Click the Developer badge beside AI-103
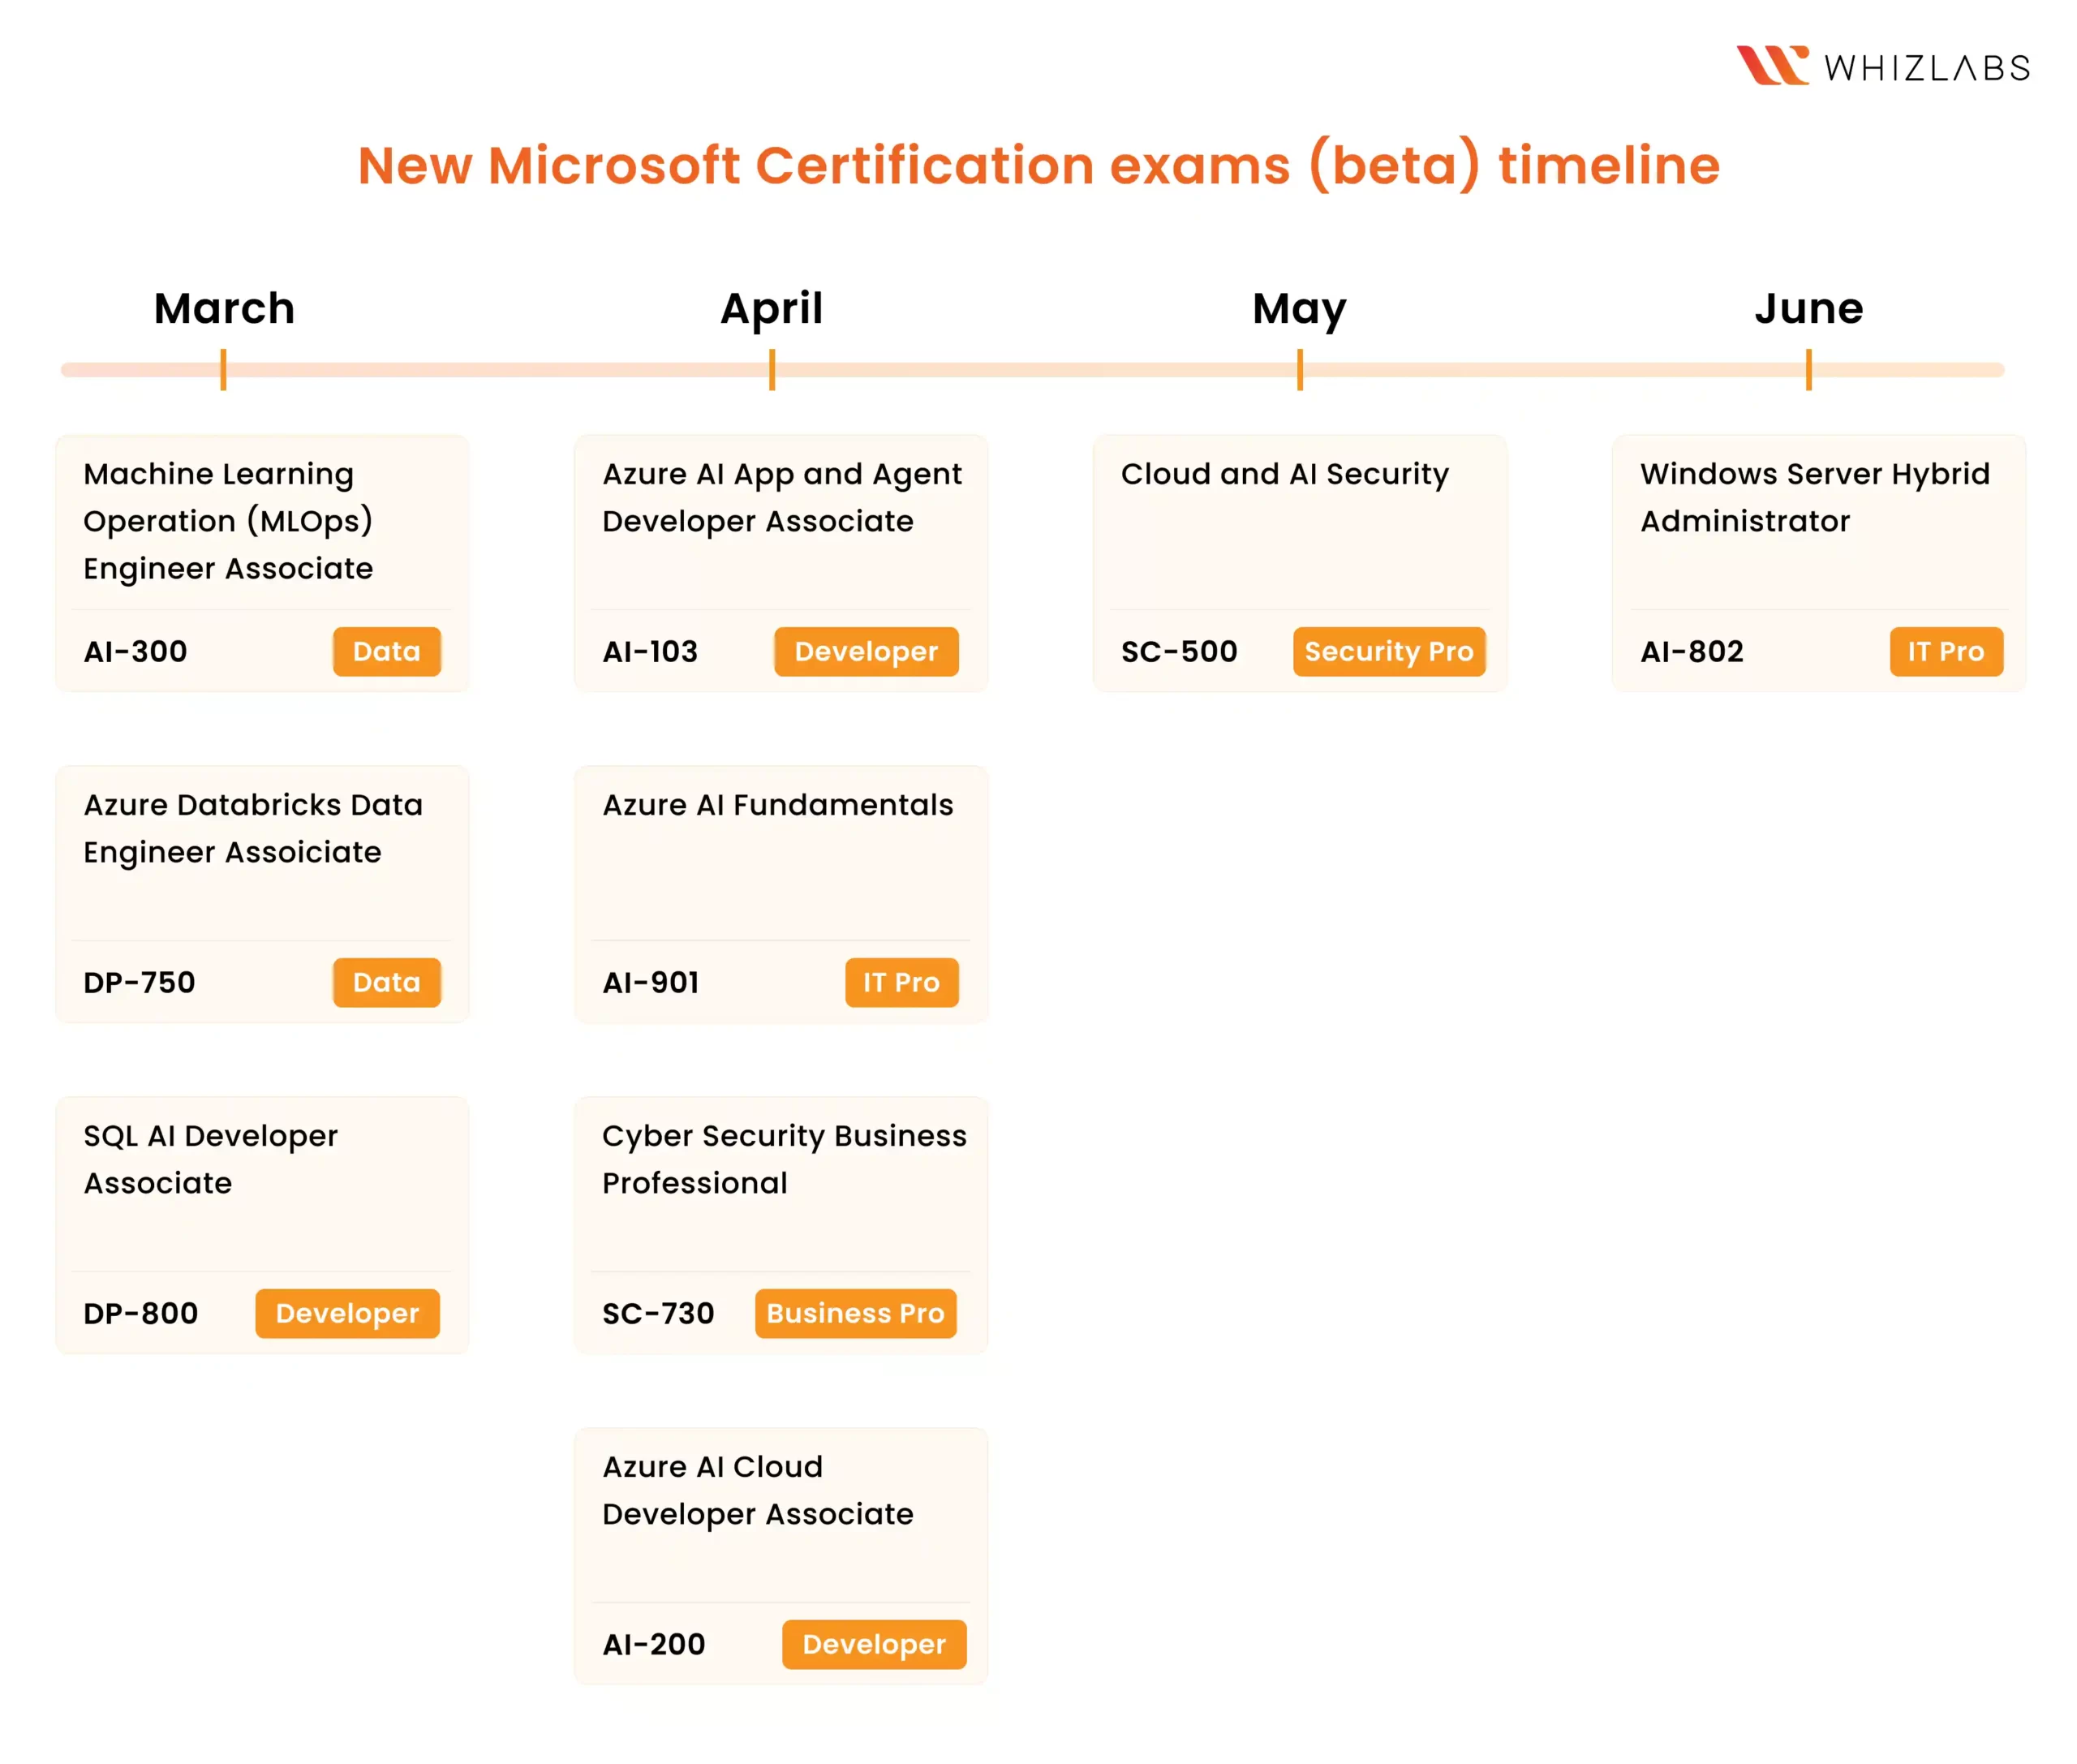2077x1764 pixels. [866, 652]
